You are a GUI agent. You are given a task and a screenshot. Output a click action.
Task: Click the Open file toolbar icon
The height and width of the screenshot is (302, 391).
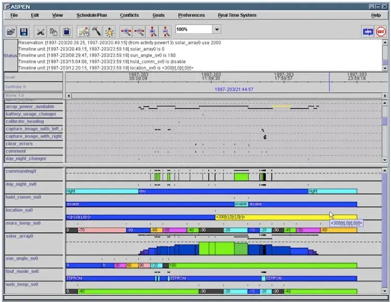click(x=11, y=32)
